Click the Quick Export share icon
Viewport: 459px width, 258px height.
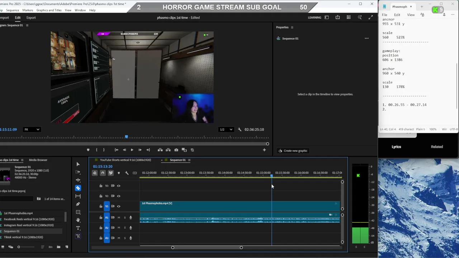pos(337,17)
